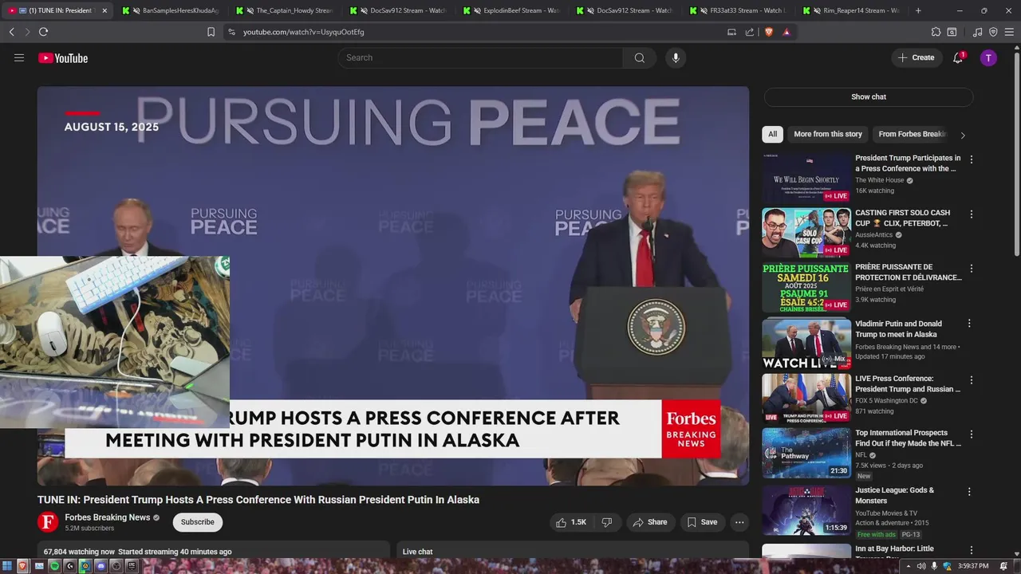The image size is (1021, 574).
Task: Click the search magnifier button
Action: tap(640, 57)
